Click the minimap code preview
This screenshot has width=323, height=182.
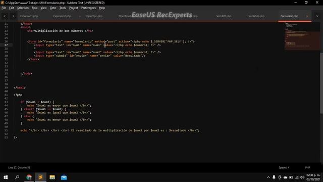click(302, 36)
